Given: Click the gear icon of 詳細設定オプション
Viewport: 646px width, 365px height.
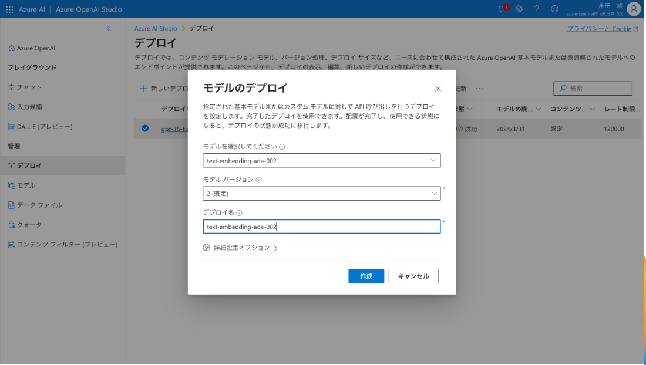Looking at the screenshot, I should [x=206, y=248].
